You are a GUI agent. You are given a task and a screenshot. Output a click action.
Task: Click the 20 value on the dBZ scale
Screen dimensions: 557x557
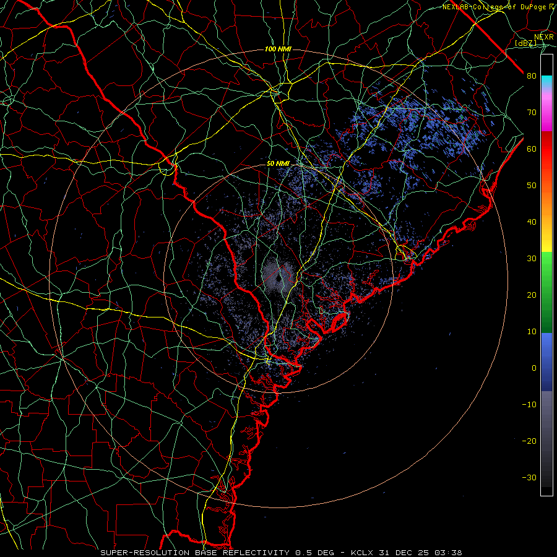tap(532, 295)
